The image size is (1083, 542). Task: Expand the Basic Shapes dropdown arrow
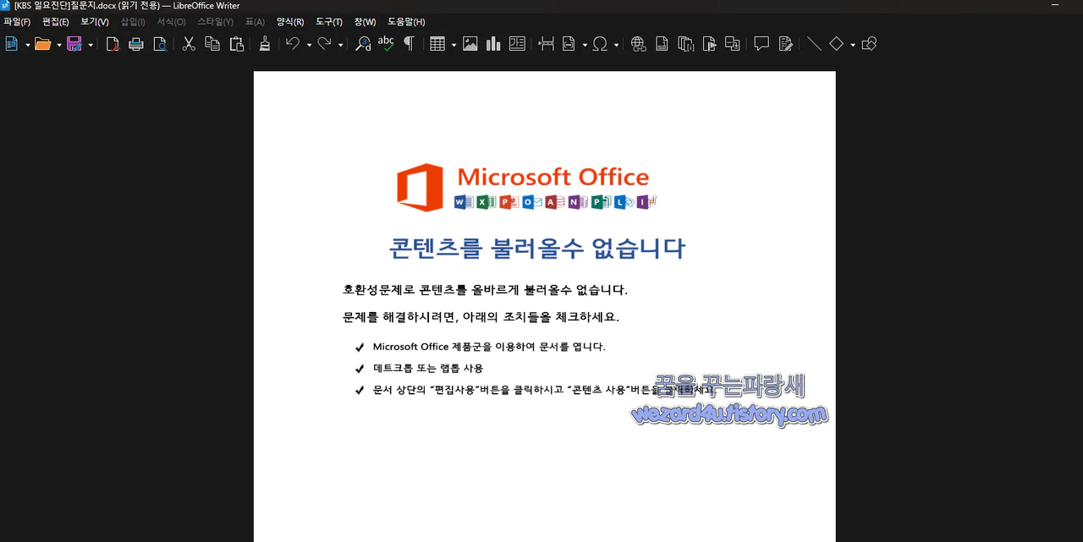point(853,45)
